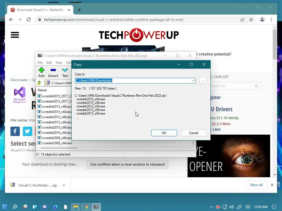Open the Windows Start menu

(x=5, y=207)
